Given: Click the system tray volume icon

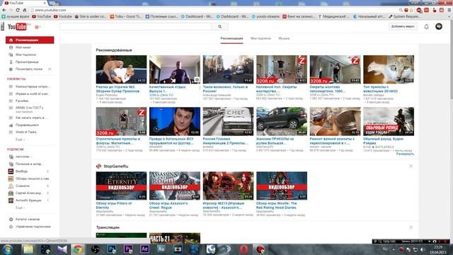Looking at the screenshot, I should tap(422, 249).
